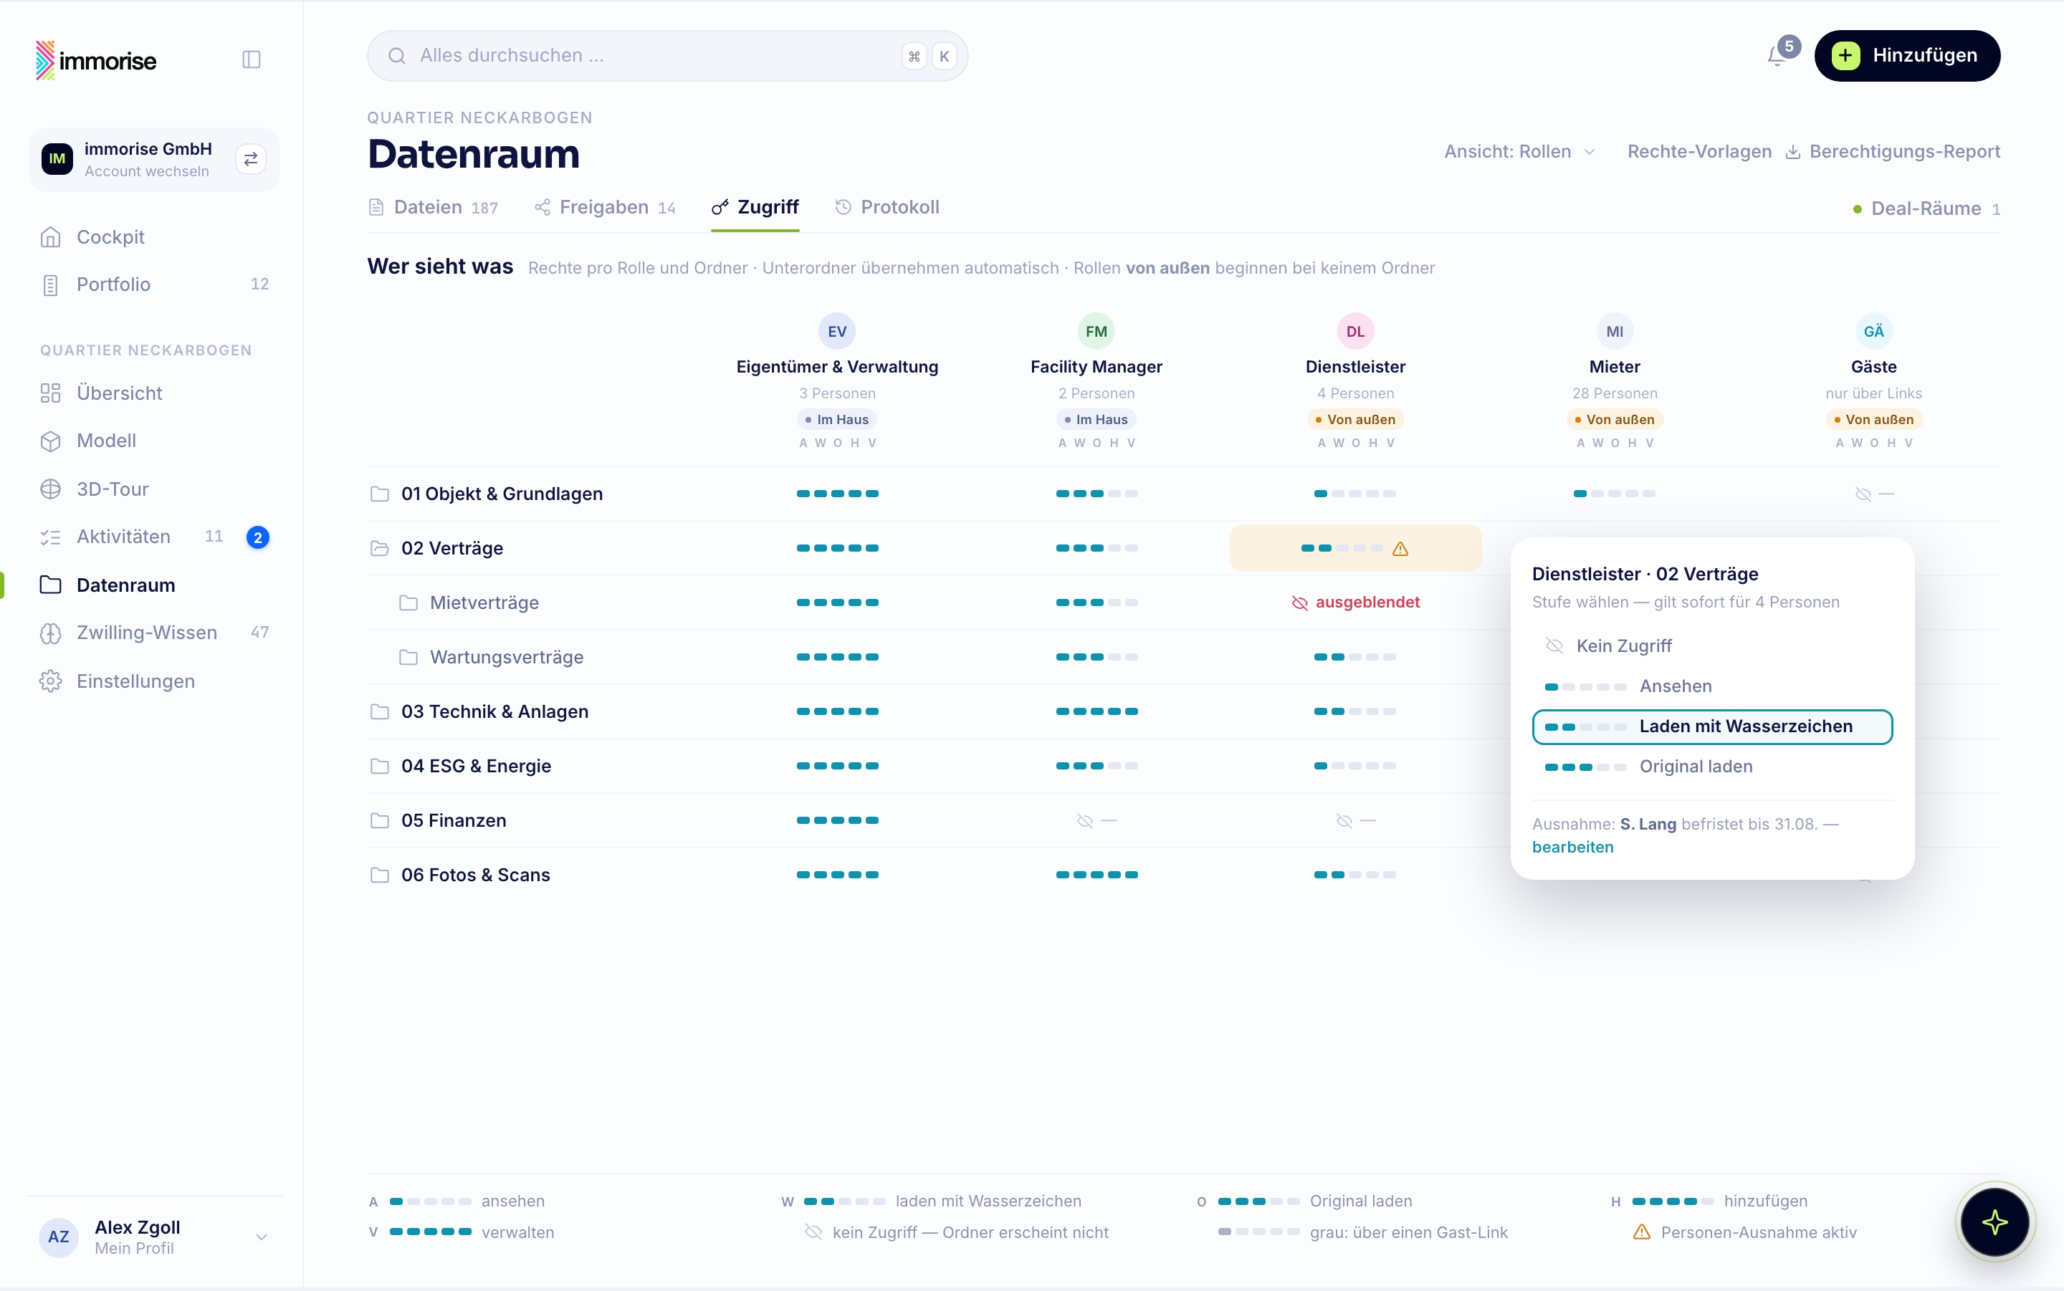The height and width of the screenshot is (1291, 2064).
Task: Open Rechte-Vorlagen
Action: coord(1699,152)
